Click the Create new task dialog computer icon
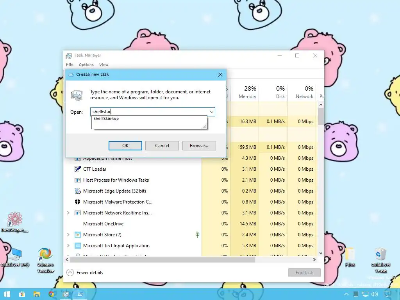 tap(77, 95)
